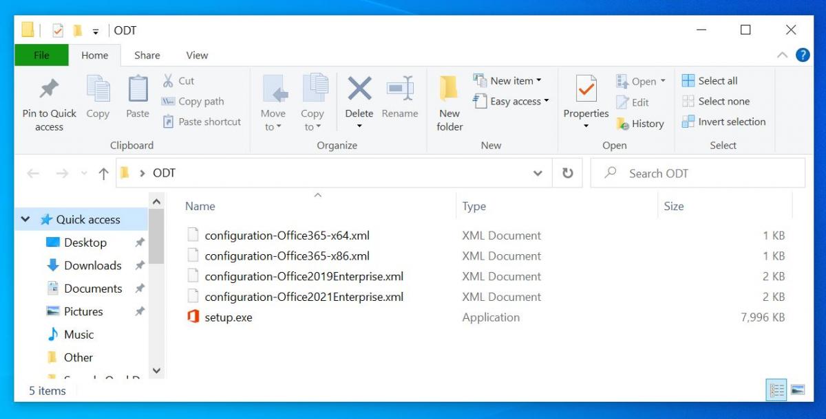Open Properties with the checkmark icon
The width and height of the screenshot is (826, 419).
[586, 89]
